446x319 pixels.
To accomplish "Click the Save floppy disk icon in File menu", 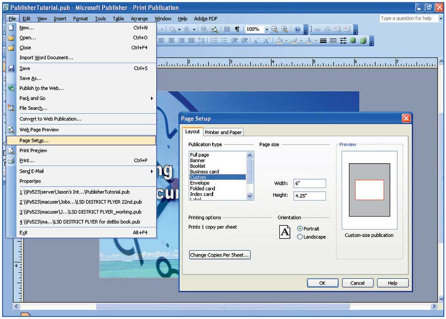I will [x=11, y=68].
